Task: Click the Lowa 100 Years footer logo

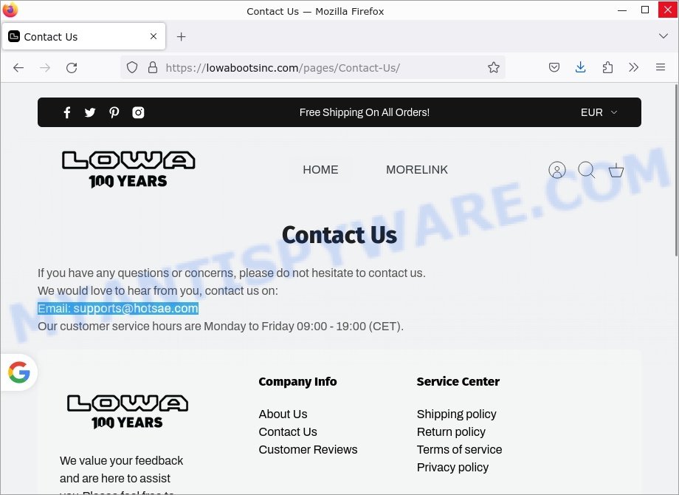Action: point(128,412)
